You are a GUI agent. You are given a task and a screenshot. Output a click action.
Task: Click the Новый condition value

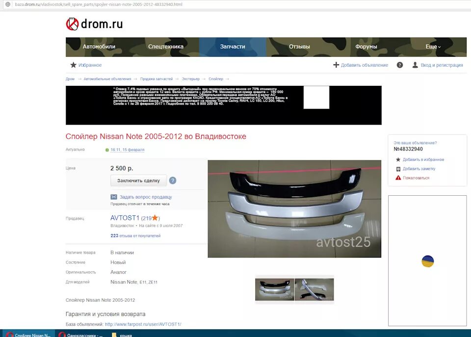click(x=118, y=262)
